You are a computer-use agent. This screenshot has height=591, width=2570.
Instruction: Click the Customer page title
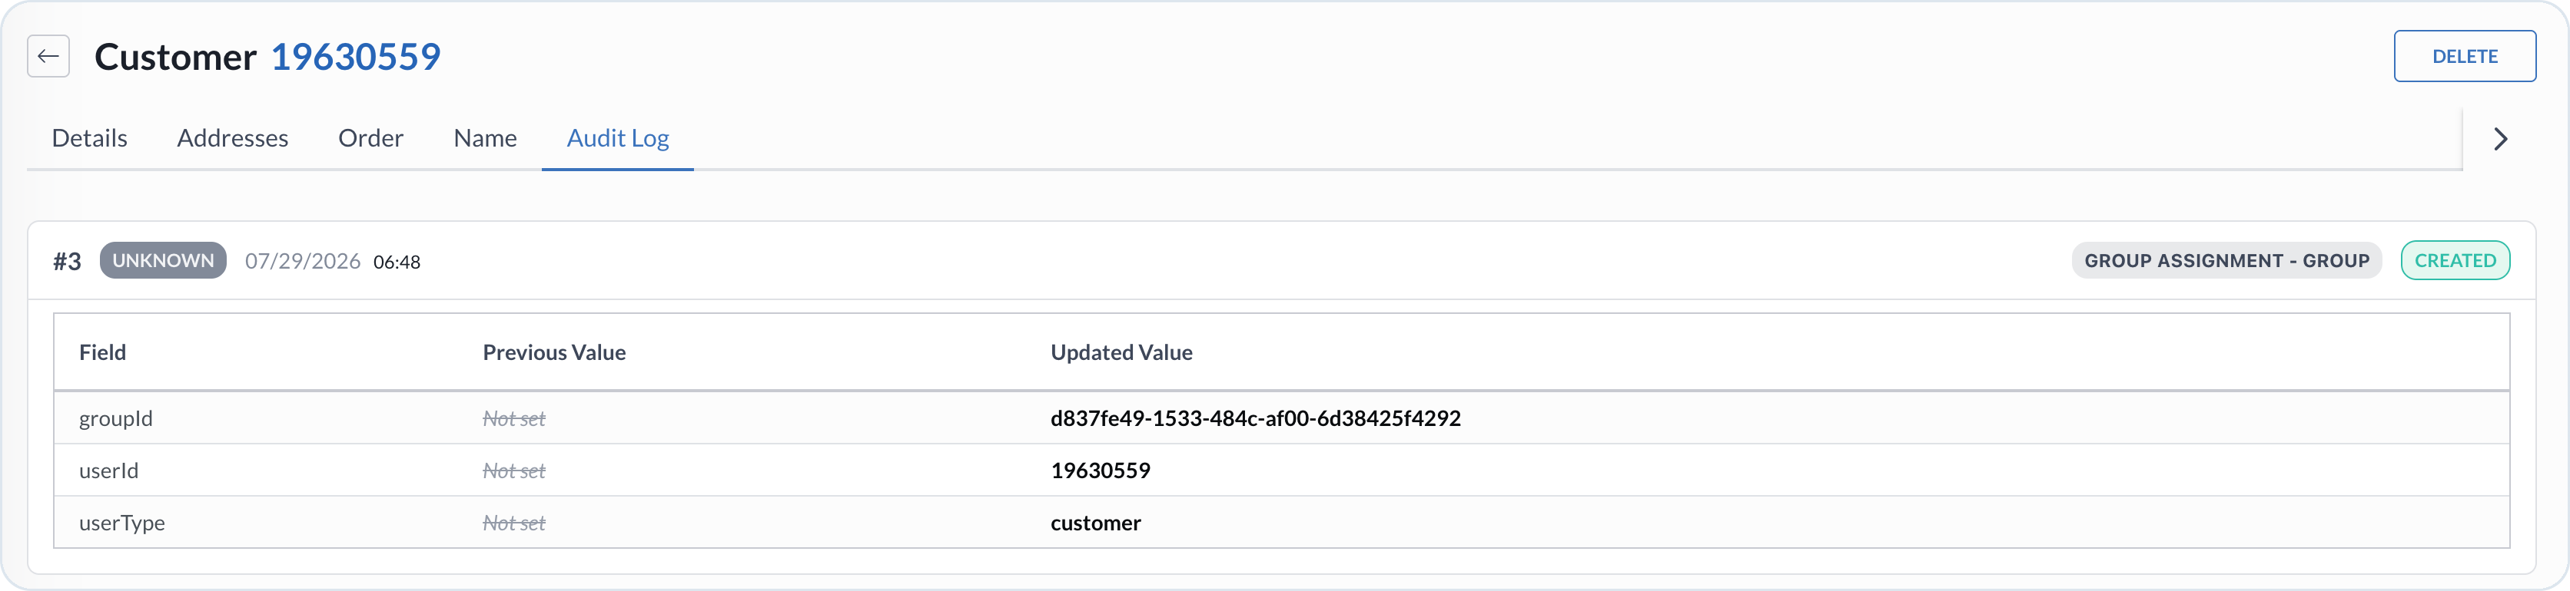(175, 57)
